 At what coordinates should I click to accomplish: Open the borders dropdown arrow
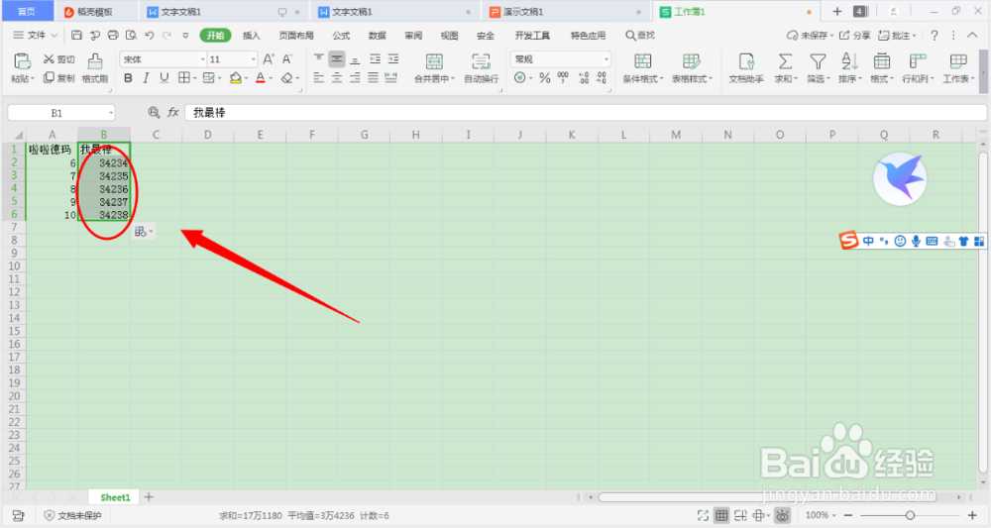(x=194, y=78)
